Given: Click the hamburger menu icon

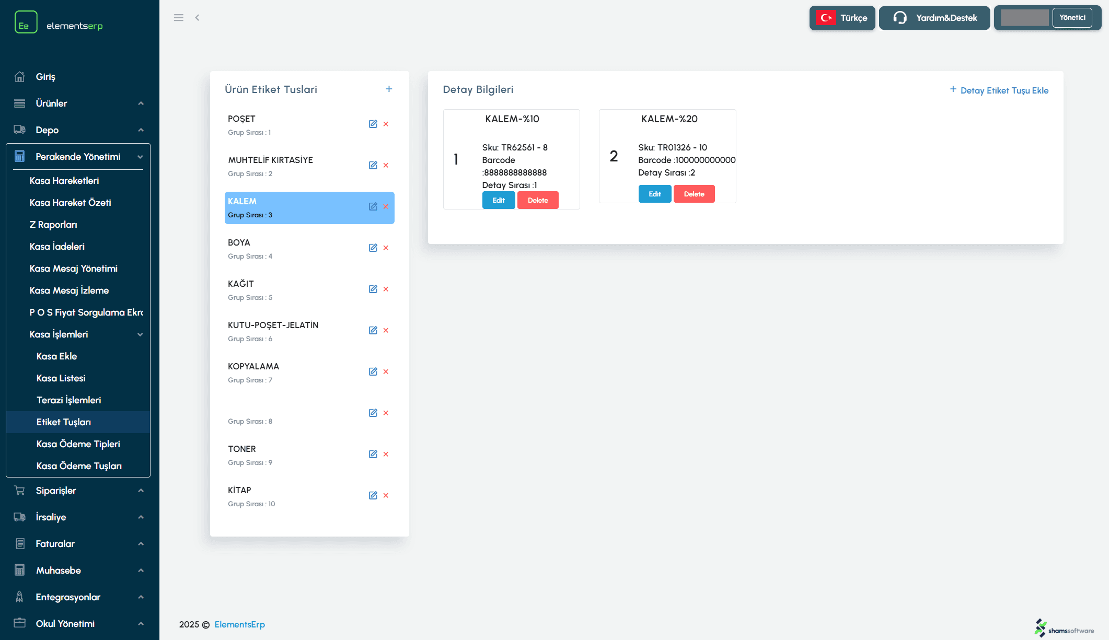Looking at the screenshot, I should click(x=178, y=18).
